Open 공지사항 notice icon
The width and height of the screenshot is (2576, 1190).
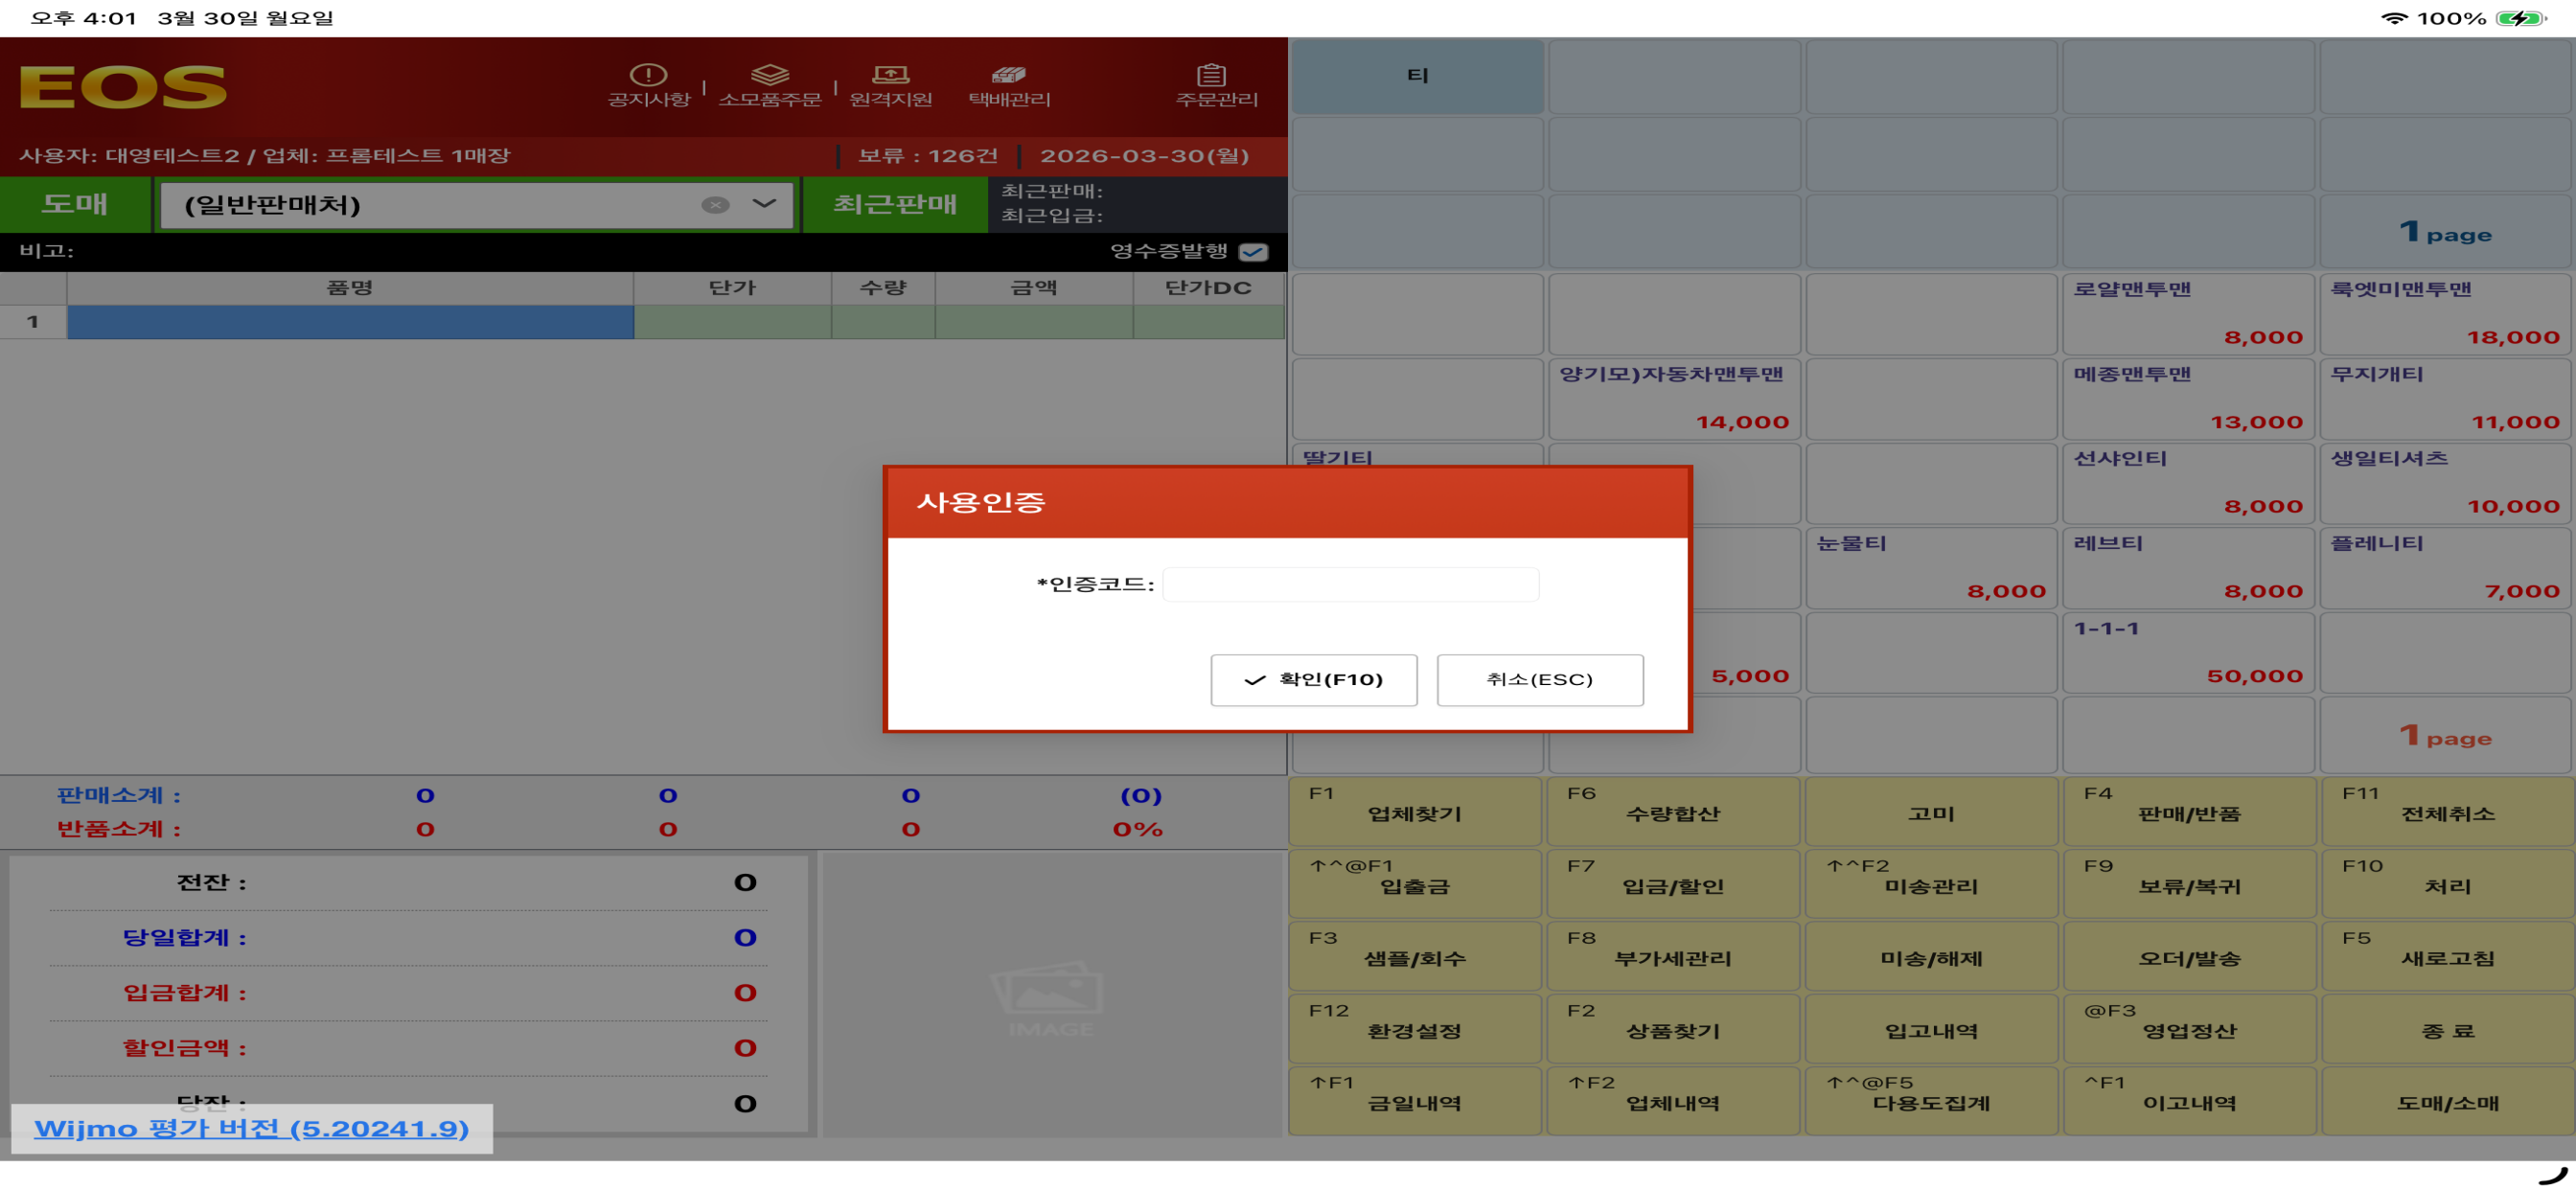(x=649, y=86)
